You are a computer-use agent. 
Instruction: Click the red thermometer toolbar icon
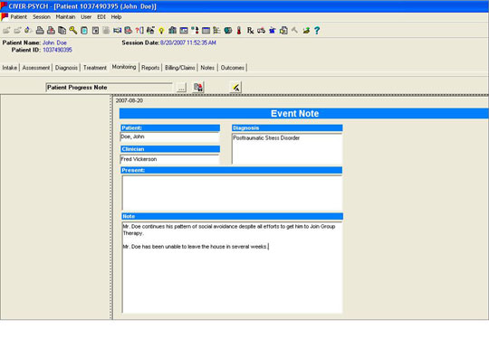(239, 30)
